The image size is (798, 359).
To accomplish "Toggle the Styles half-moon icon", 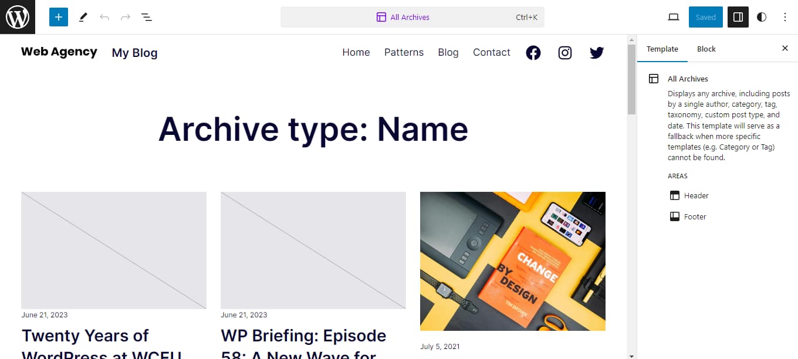I will point(761,17).
